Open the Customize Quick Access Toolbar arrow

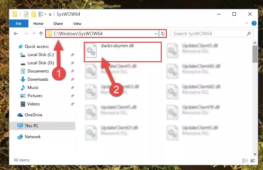pyautogui.click(x=50, y=15)
